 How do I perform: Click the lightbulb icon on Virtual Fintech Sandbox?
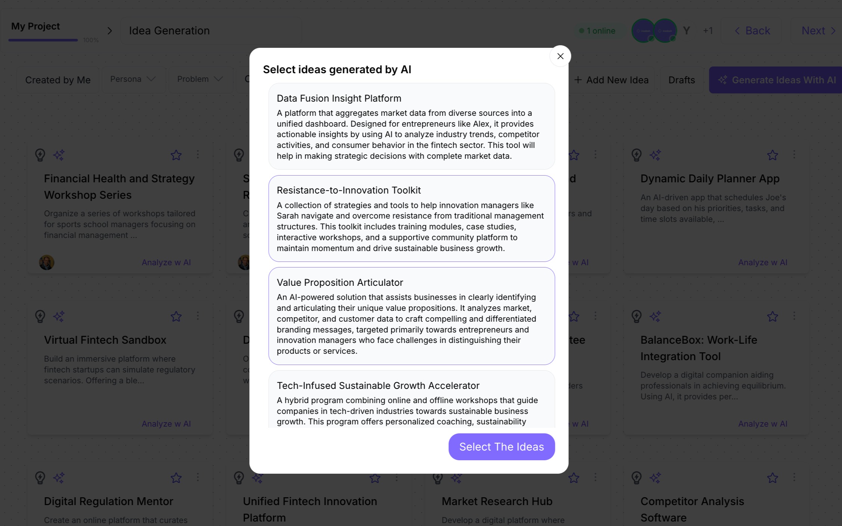click(x=40, y=316)
